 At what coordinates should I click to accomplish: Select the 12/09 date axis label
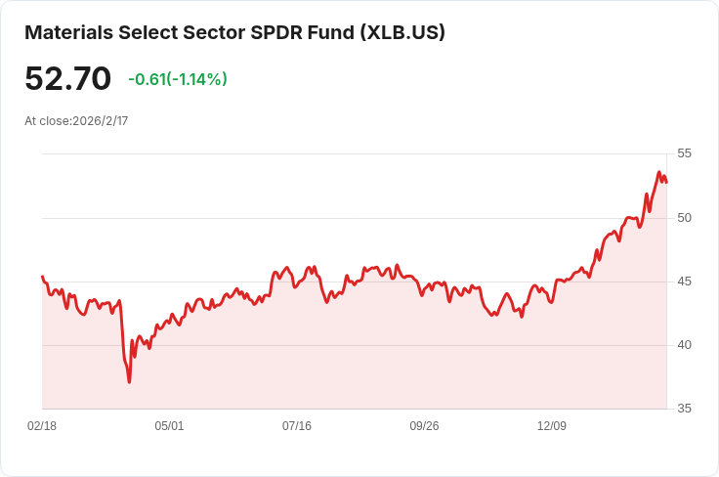(x=552, y=426)
